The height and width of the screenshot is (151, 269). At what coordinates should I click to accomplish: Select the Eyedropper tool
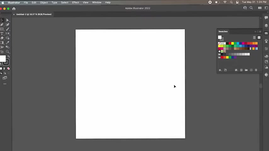8,42
